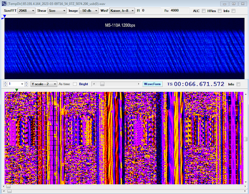Click the vertical scrollbar thumb

point(245,139)
